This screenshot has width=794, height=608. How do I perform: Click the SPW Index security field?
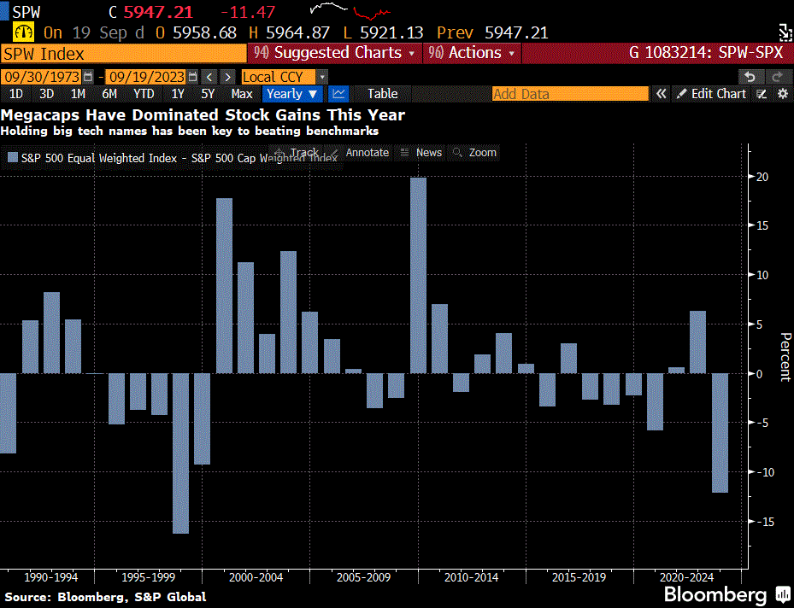(123, 53)
